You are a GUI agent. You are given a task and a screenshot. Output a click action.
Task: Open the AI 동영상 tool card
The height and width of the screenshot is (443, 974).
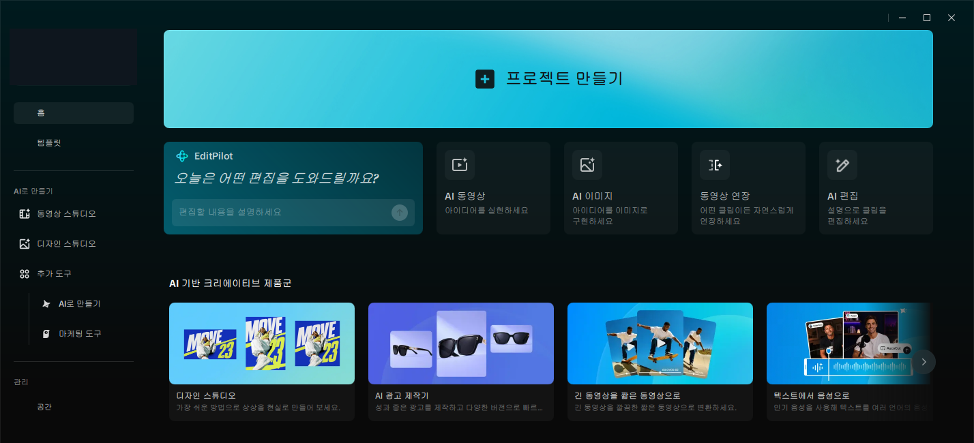(x=493, y=188)
